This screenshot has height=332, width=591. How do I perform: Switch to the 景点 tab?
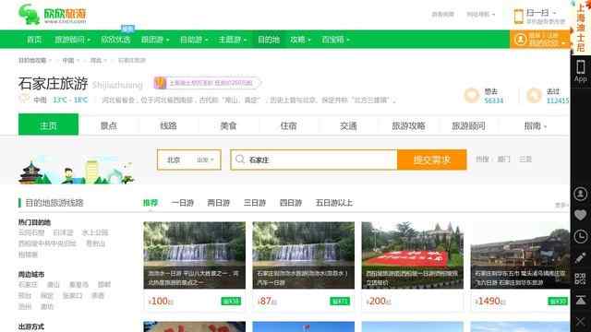109,125
